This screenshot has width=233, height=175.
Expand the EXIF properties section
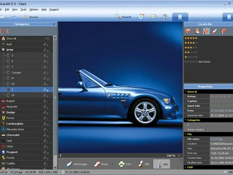pyautogui.click(x=186, y=167)
